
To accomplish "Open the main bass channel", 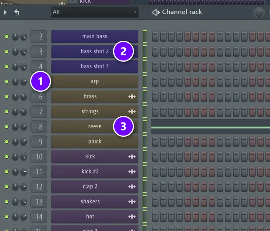I will [x=94, y=36].
